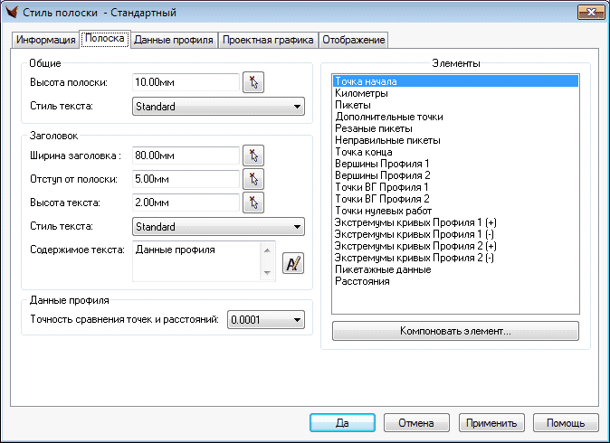This screenshot has width=610, height=443.
Task: Open the Проектная графика tab
Action: tap(268, 40)
